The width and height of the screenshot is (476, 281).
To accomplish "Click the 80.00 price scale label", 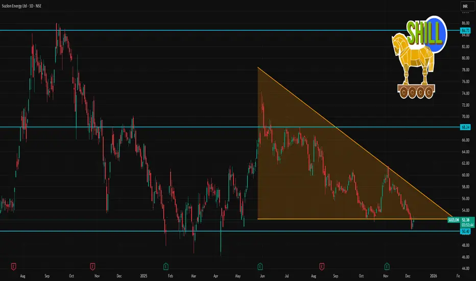I will pos(465,58).
